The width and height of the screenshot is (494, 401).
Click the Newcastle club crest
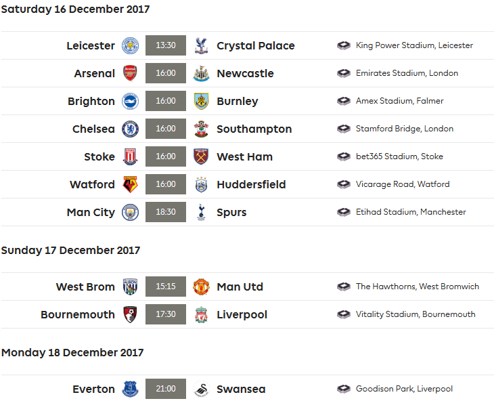point(201,74)
